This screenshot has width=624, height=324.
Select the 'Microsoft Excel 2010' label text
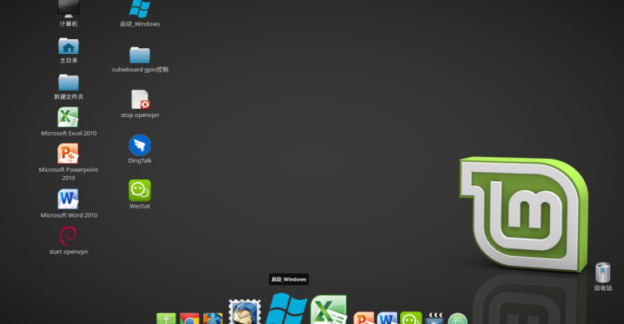pos(69,133)
